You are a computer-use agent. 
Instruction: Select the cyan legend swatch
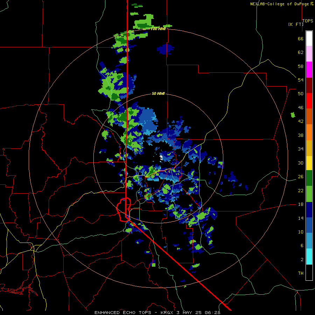[309, 257]
